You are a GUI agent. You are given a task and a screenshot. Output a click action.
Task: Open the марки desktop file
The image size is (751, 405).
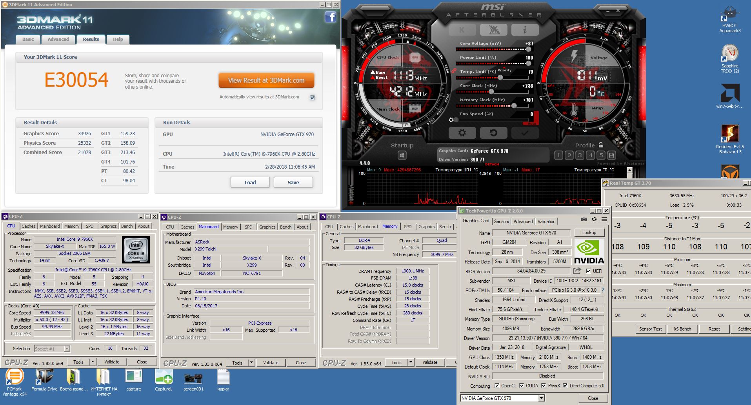pyautogui.click(x=223, y=380)
